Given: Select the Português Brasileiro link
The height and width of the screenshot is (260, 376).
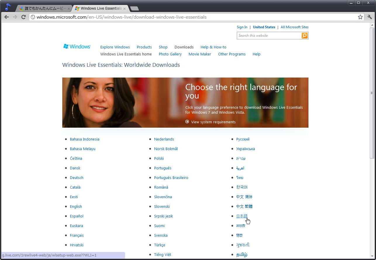Looking at the screenshot, I should tap(171, 178).
